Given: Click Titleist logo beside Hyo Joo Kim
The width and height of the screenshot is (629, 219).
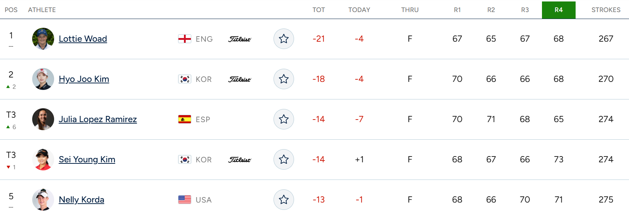Looking at the screenshot, I should coord(240,79).
